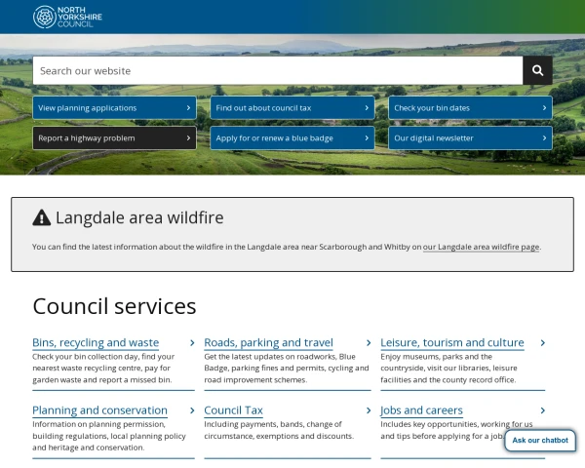Click the Langdale area wildfire heading

pos(139,217)
